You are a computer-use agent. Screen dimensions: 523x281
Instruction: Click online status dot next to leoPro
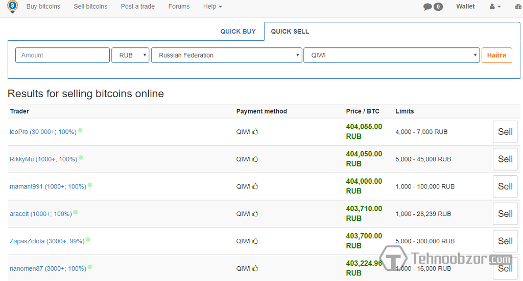(x=80, y=130)
